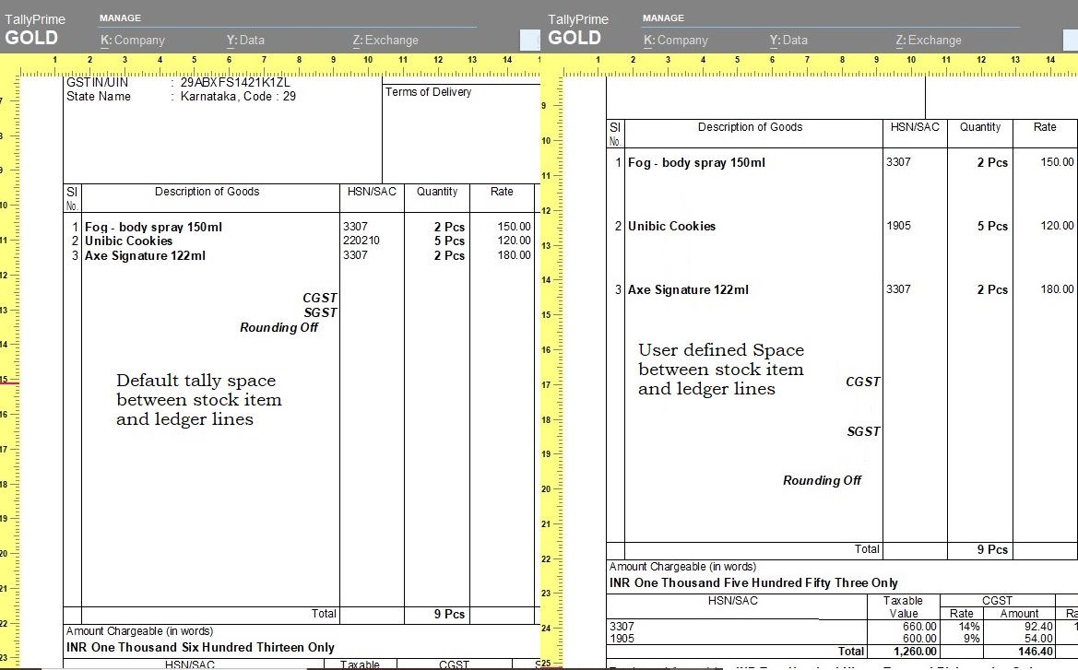Click the 10 mark on the horizontal ruler
The image size is (1078, 670).
point(367,58)
